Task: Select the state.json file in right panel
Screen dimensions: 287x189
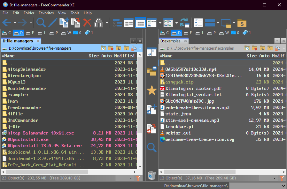Action: pyautogui.click(x=178, y=114)
